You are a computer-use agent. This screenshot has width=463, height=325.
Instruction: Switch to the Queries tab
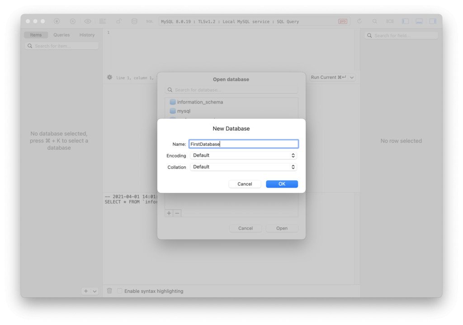(x=61, y=35)
